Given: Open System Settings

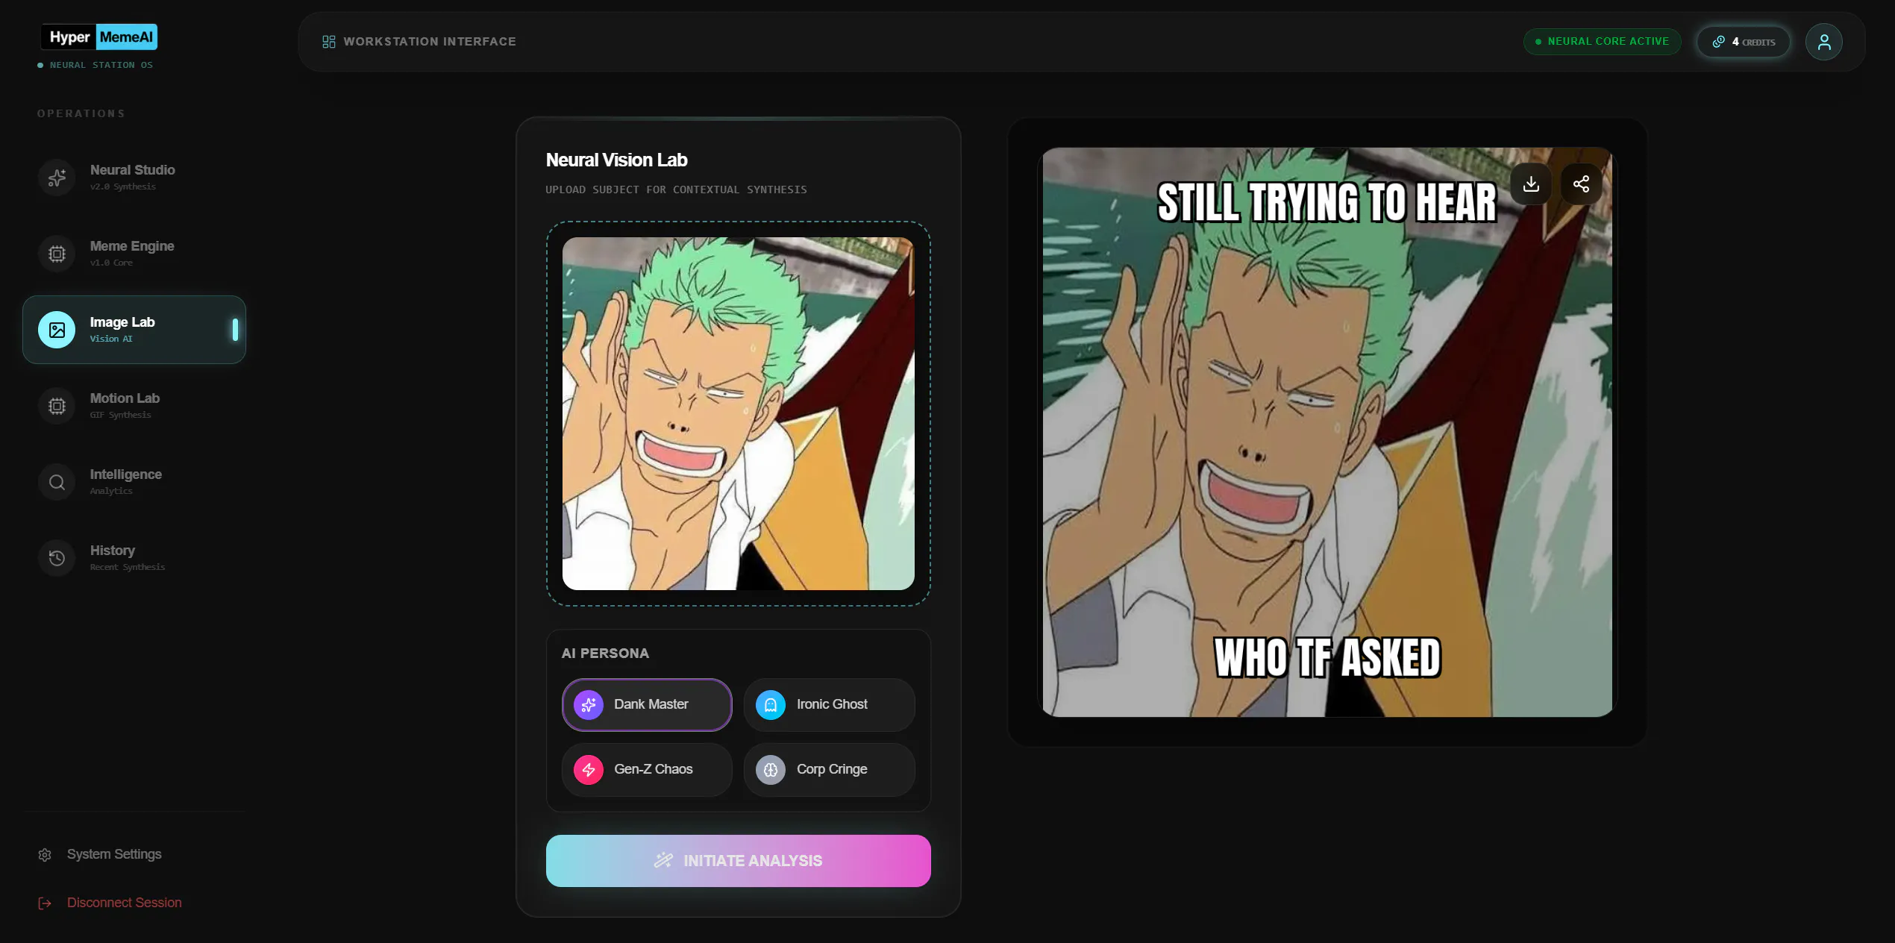Looking at the screenshot, I should [x=100, y=855].
